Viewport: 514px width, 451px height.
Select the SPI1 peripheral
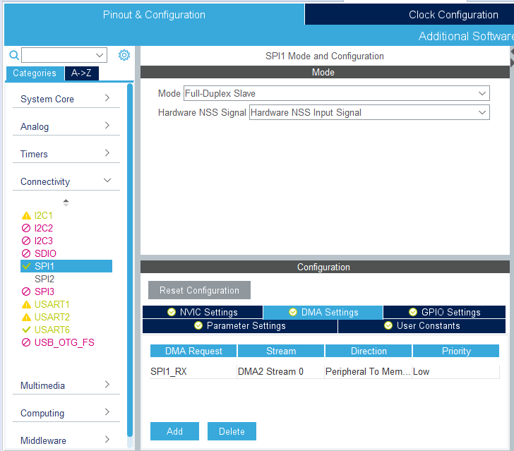[66, 266]
